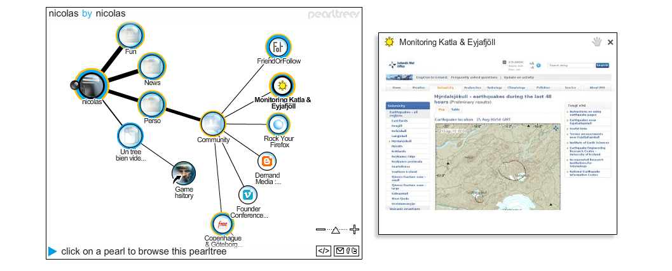Open the Game hsitory pearl
The height and width of the screenshot is (271, 672).
184,173
